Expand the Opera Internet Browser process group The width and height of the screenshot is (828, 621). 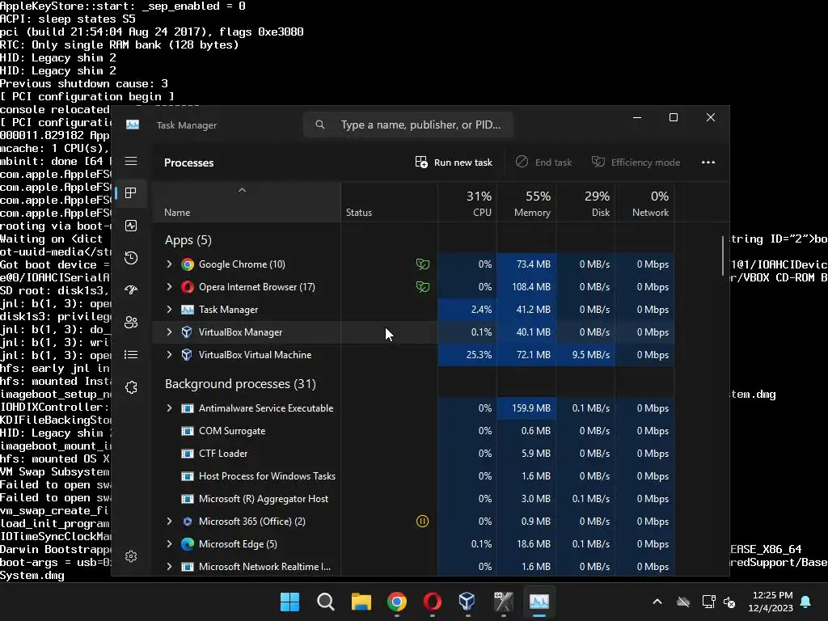coord(169,287)
